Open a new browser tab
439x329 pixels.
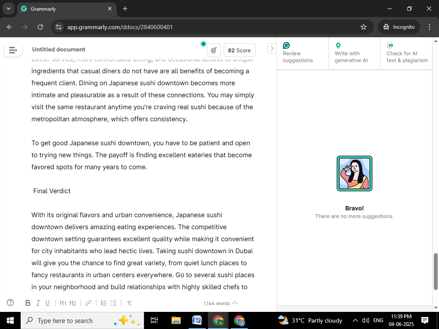tap(125, 9)
